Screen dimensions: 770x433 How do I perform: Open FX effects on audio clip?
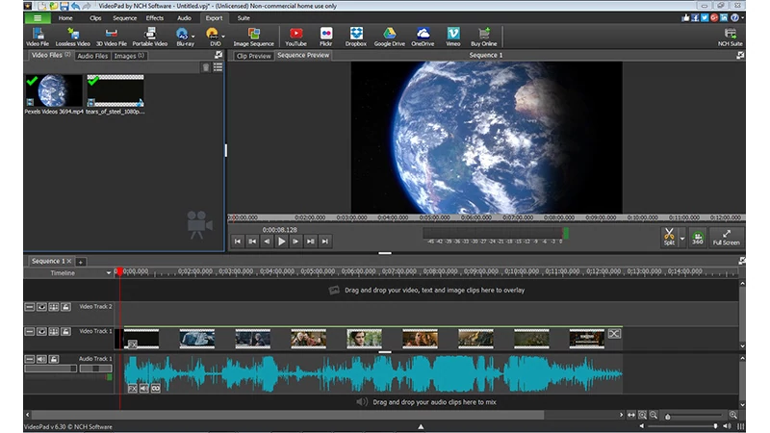point(133,389)
